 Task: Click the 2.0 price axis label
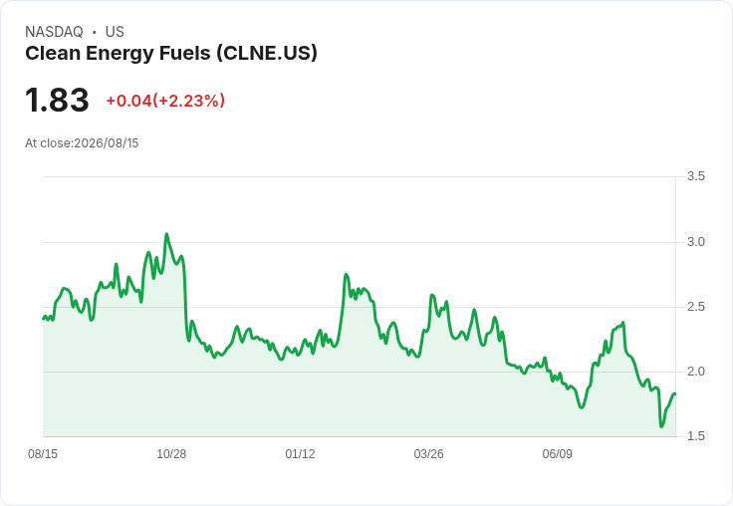[x=695, y=372]
